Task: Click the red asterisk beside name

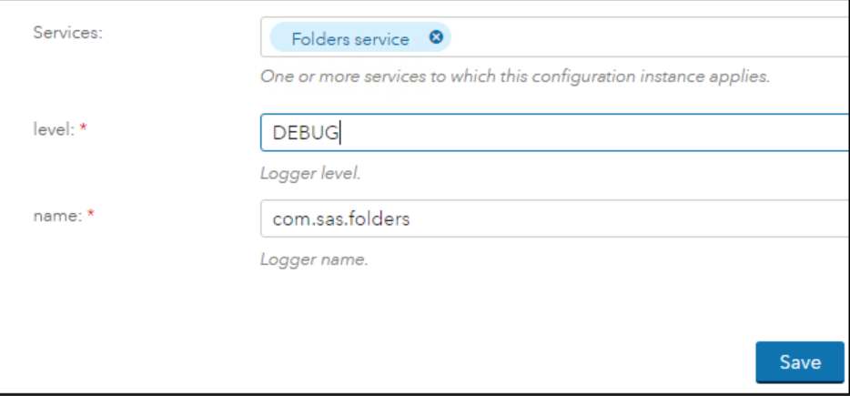Action: tap(90, 214)
